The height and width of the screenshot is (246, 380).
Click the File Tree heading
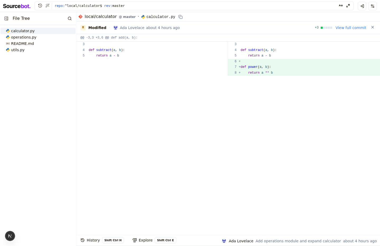tap(21, 18)
